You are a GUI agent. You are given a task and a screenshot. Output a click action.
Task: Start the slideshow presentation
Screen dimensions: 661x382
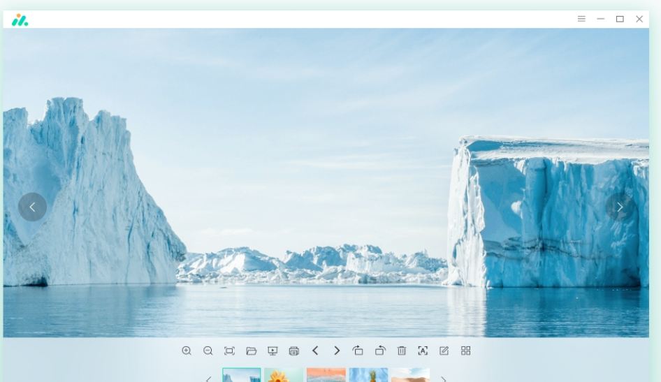pyautogui.click(x=273, y=351)
